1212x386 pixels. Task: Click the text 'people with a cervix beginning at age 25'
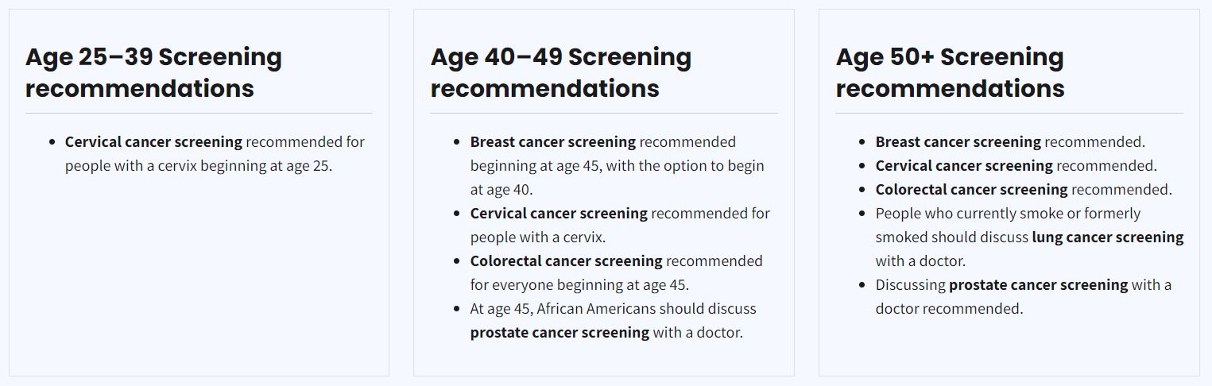[197, 166]
